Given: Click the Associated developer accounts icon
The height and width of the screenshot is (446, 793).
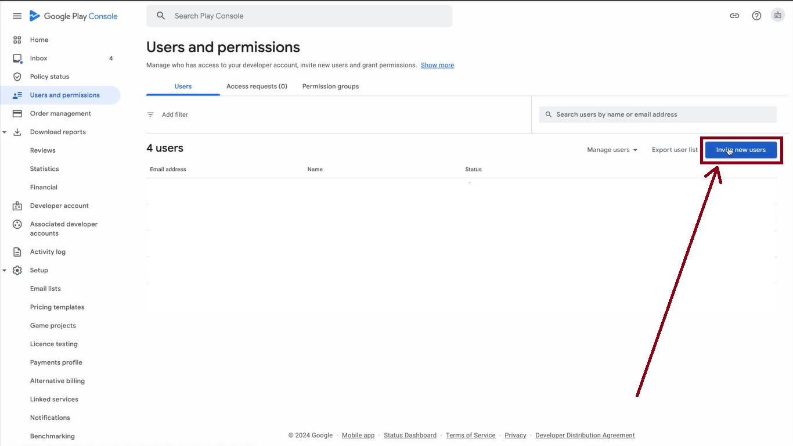Looking at the screenshot, I should point(17,225).
